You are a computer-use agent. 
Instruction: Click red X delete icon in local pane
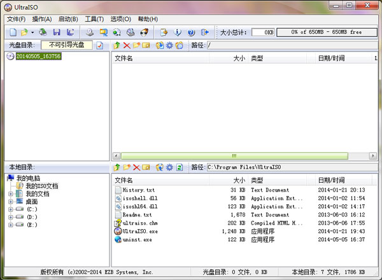tap(137, 167)
